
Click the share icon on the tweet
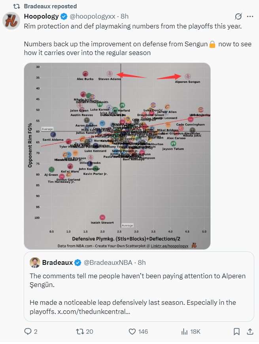[250, 331]
